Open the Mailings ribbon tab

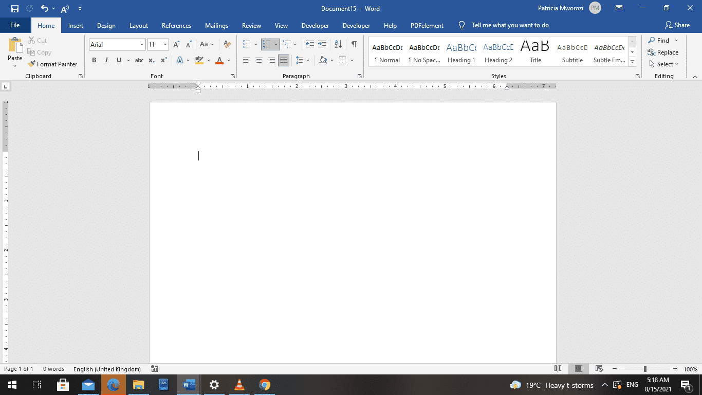(x=216, y=25)
